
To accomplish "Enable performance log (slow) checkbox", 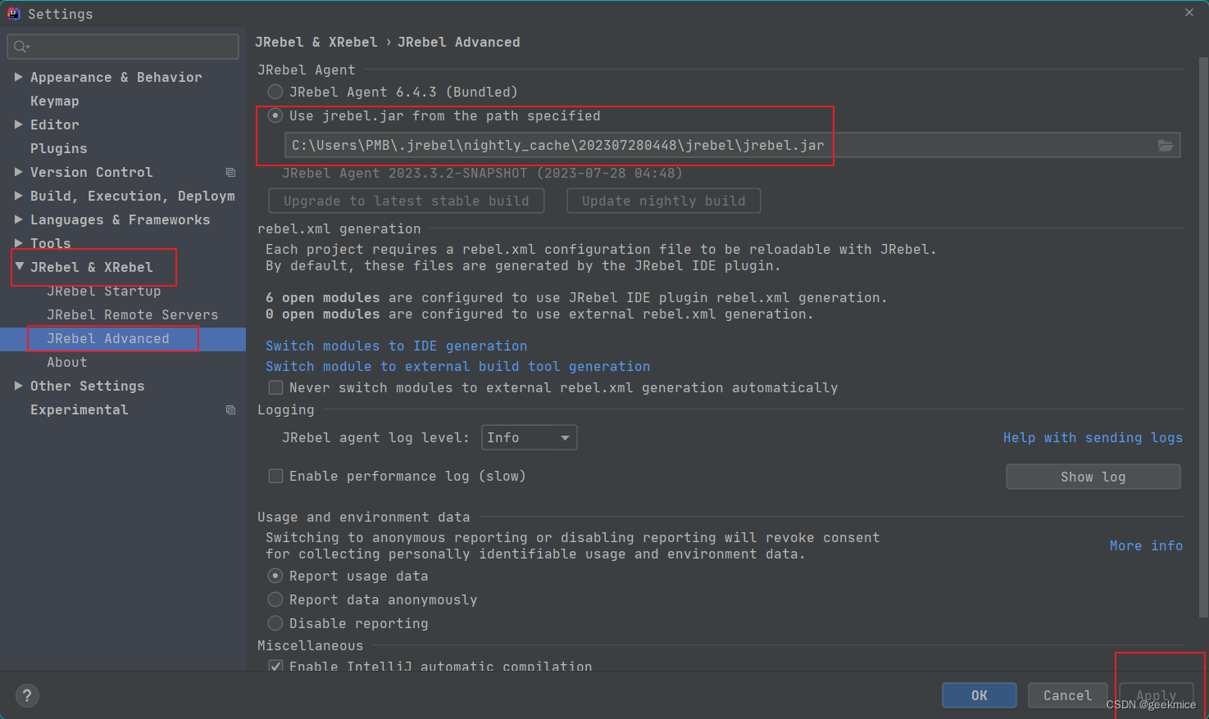I will pos(276,476).
